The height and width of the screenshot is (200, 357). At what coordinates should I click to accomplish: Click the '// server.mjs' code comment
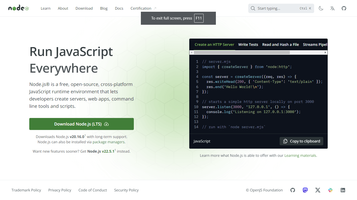[x=216, y=62]
